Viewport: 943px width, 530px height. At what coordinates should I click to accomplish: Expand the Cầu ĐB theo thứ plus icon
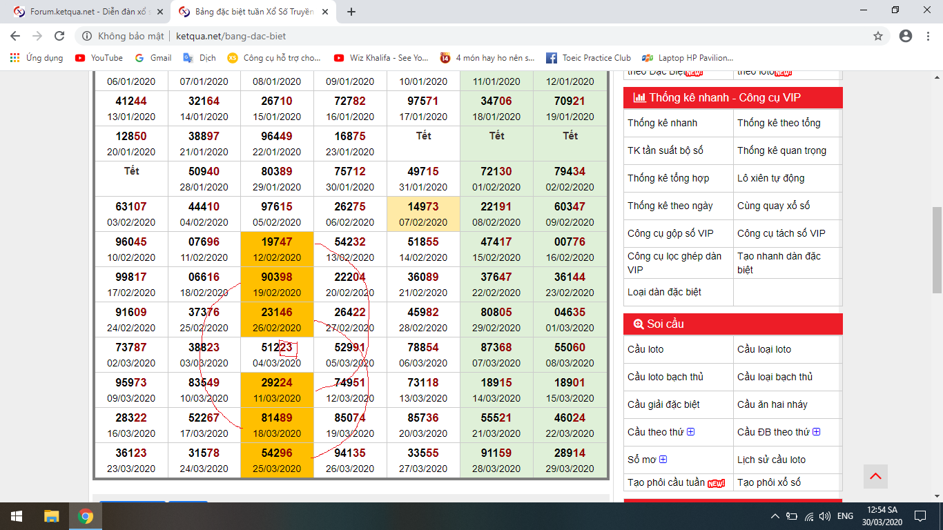(x=816, y=432)
